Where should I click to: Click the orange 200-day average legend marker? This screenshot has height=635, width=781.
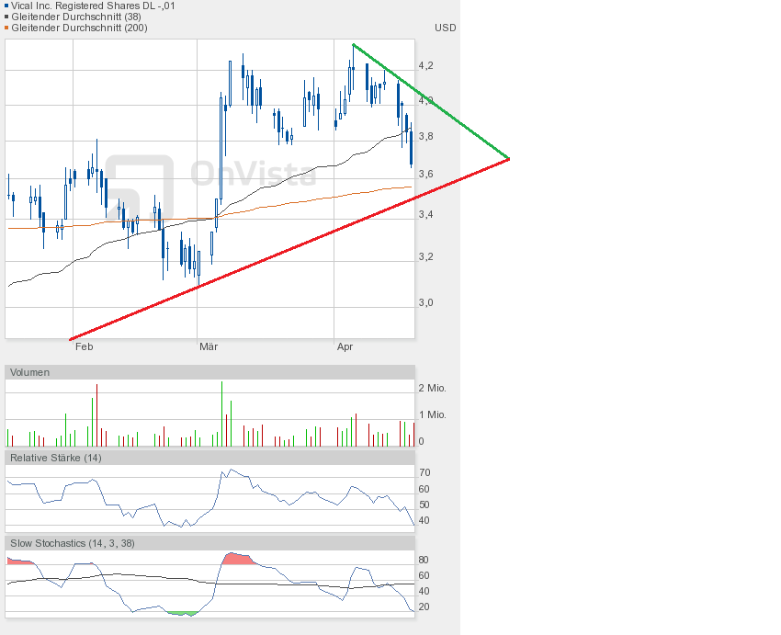[8, 28]
